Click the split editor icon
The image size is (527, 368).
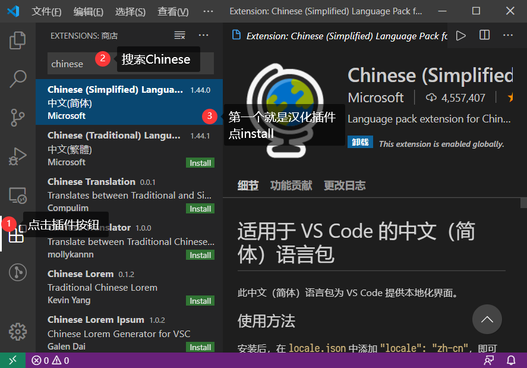pyautogui.click(x=484, y=35)
